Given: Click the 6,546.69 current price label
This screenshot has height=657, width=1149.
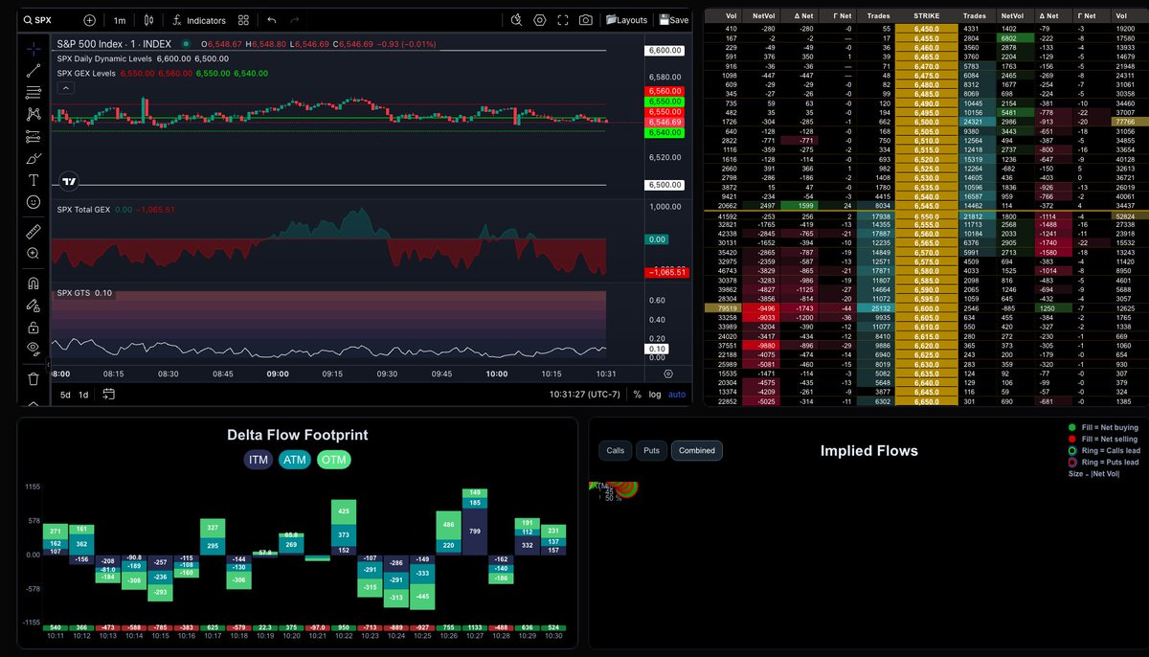Looking at the screenshot, I should tap(665, 123).
